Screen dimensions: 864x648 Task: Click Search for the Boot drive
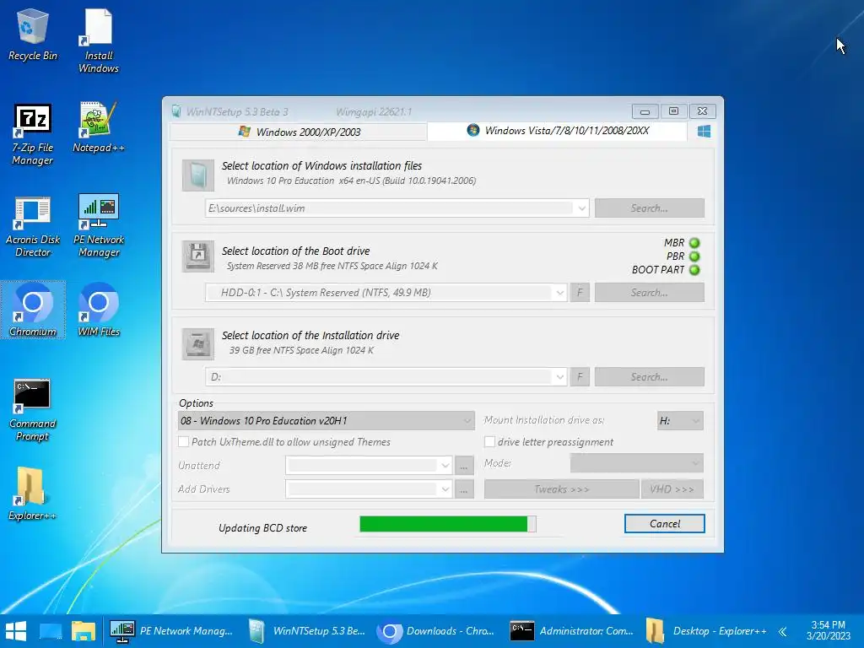point(649,293)
